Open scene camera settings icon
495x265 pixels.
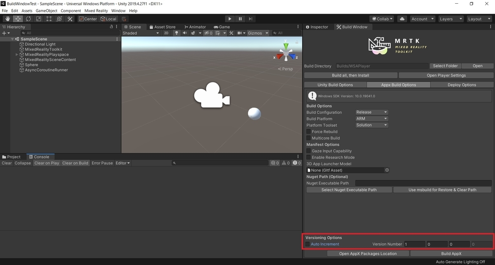(x=240, y=33)
